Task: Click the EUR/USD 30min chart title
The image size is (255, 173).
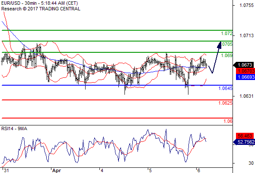Action: tap(39, 3)
